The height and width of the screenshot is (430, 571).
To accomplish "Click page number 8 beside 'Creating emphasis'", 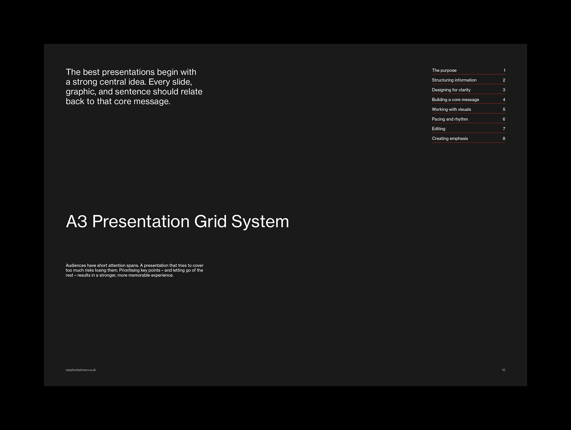I will [x=504, y=139].
